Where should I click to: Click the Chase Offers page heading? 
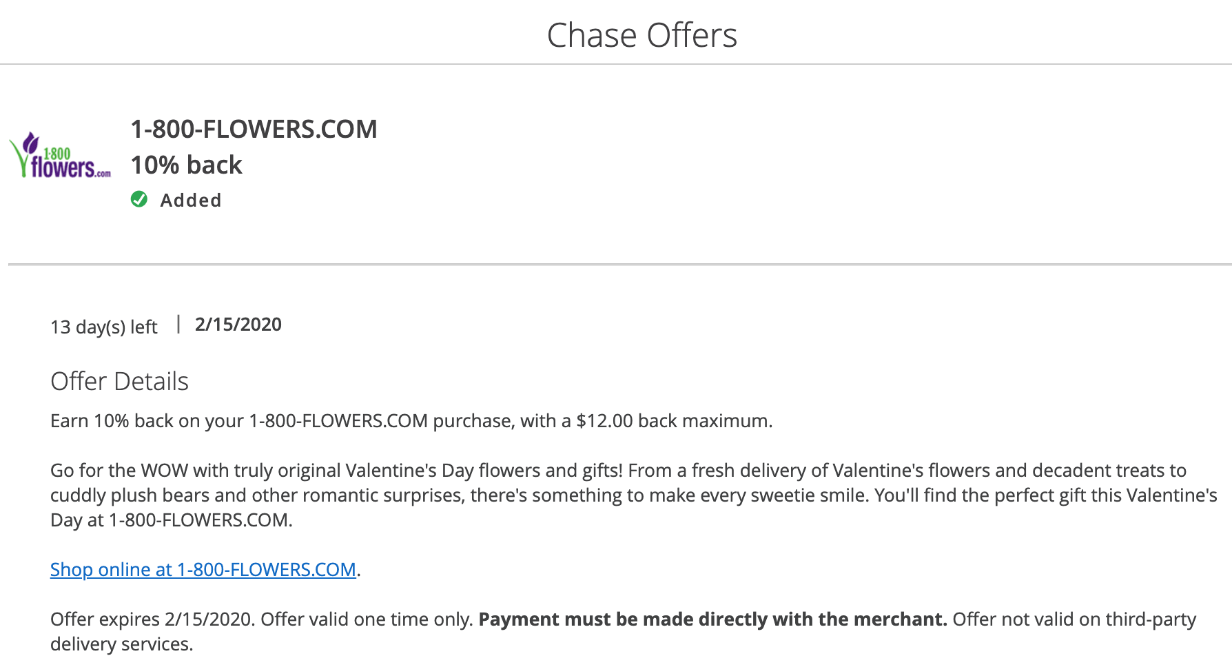(641, 35)
